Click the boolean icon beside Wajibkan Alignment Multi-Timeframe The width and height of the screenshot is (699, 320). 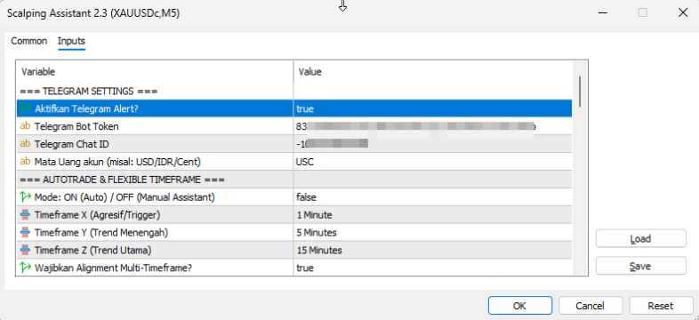pos(26,268)
